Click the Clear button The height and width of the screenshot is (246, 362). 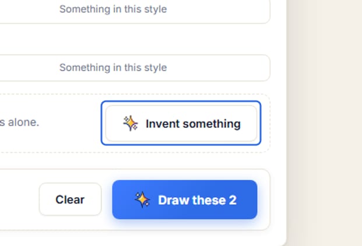(70, 199)
